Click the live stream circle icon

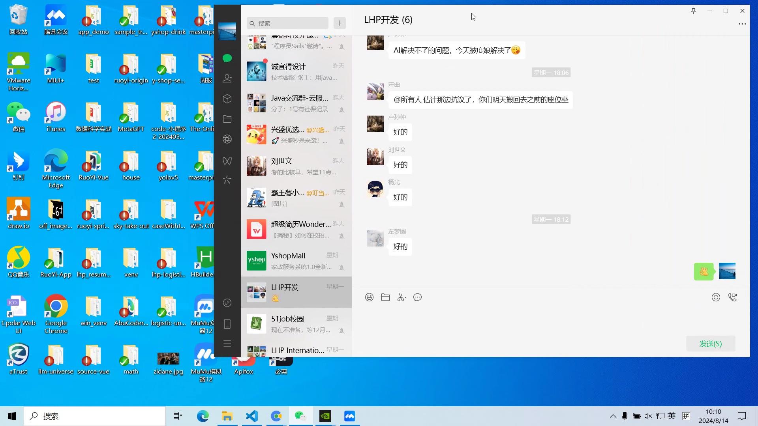716,297
